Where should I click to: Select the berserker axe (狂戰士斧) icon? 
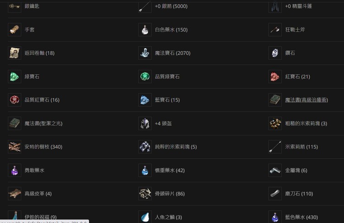[275, 30]
